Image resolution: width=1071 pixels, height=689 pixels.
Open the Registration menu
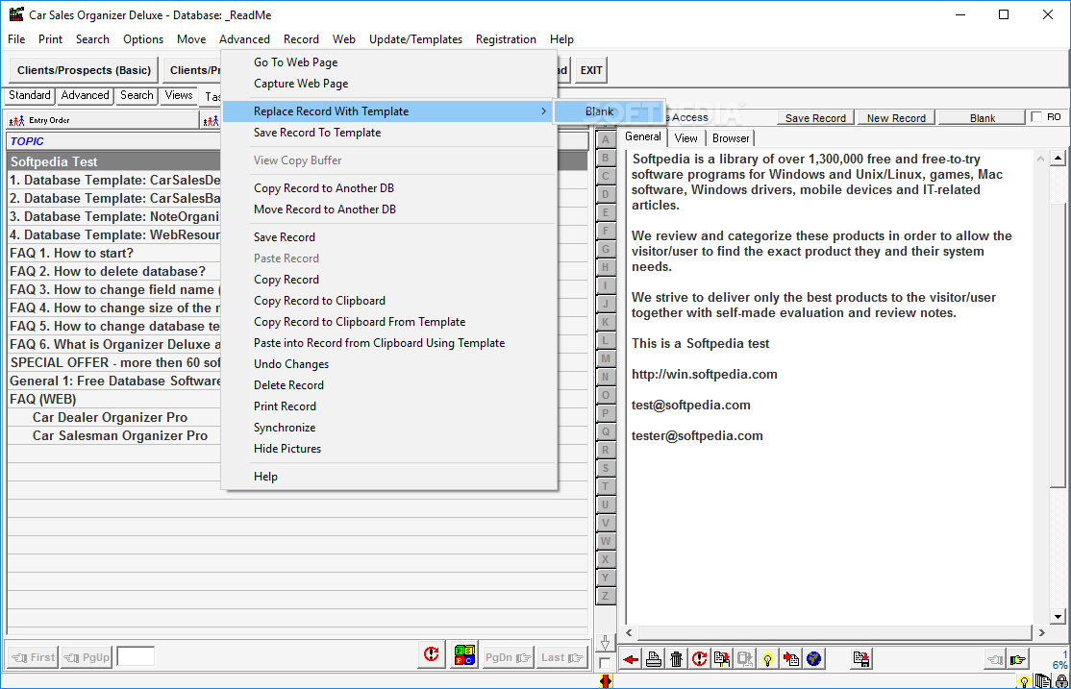(506, 39)
